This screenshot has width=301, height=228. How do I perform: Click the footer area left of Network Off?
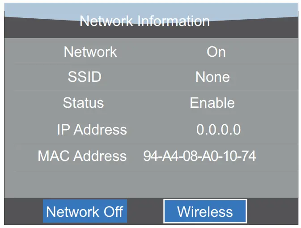click(x=23, y=211)
